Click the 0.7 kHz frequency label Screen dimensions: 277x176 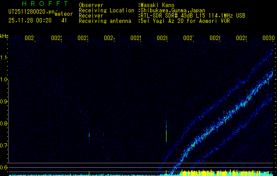click(4, 146)
